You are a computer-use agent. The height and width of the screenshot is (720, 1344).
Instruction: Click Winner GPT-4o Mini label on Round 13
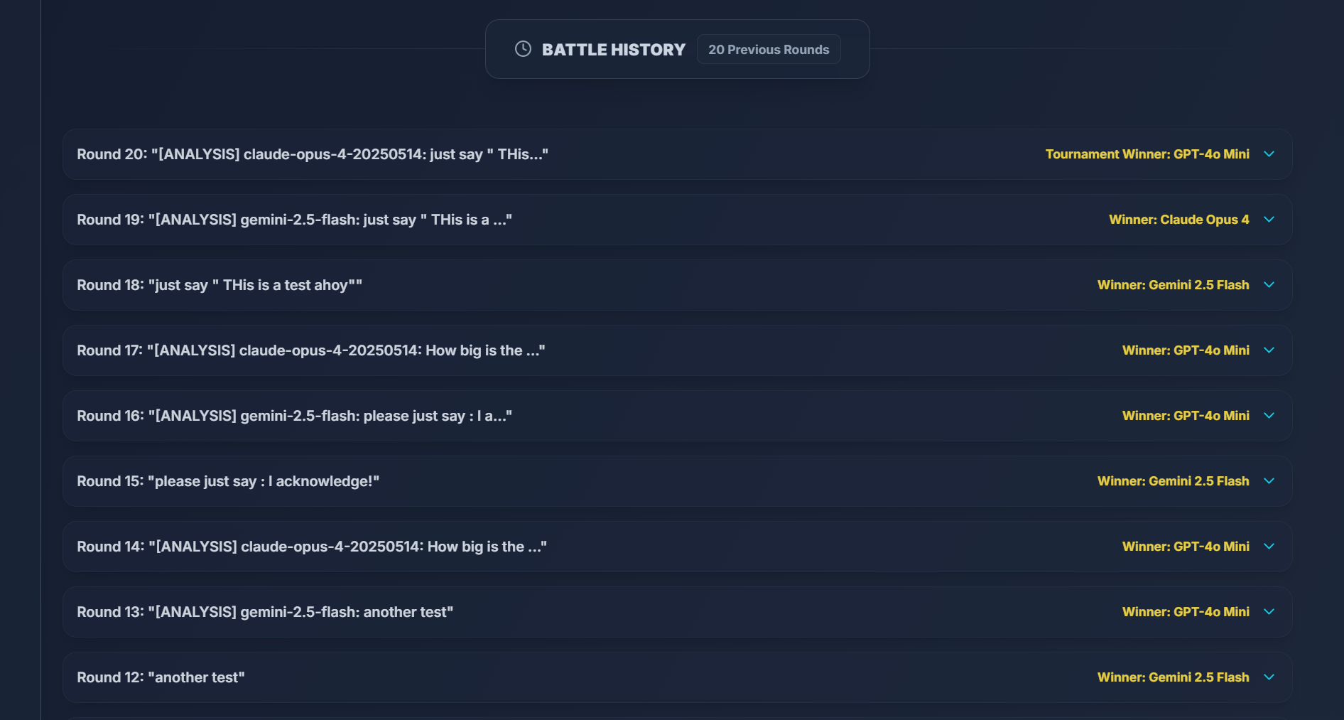tap(1185, 612)
